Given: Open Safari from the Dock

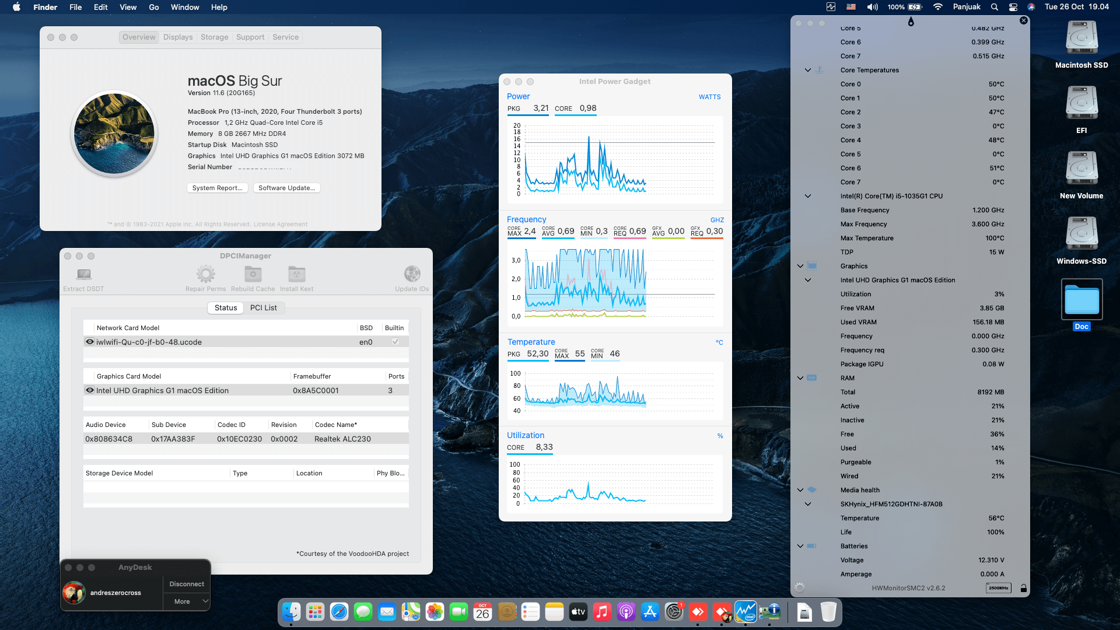Looking at the screenshot, I should (x=339, y=612).
